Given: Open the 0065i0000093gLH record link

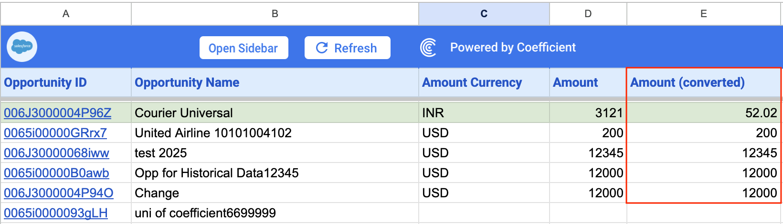Looking at the screenshot, I should point(56,213).
